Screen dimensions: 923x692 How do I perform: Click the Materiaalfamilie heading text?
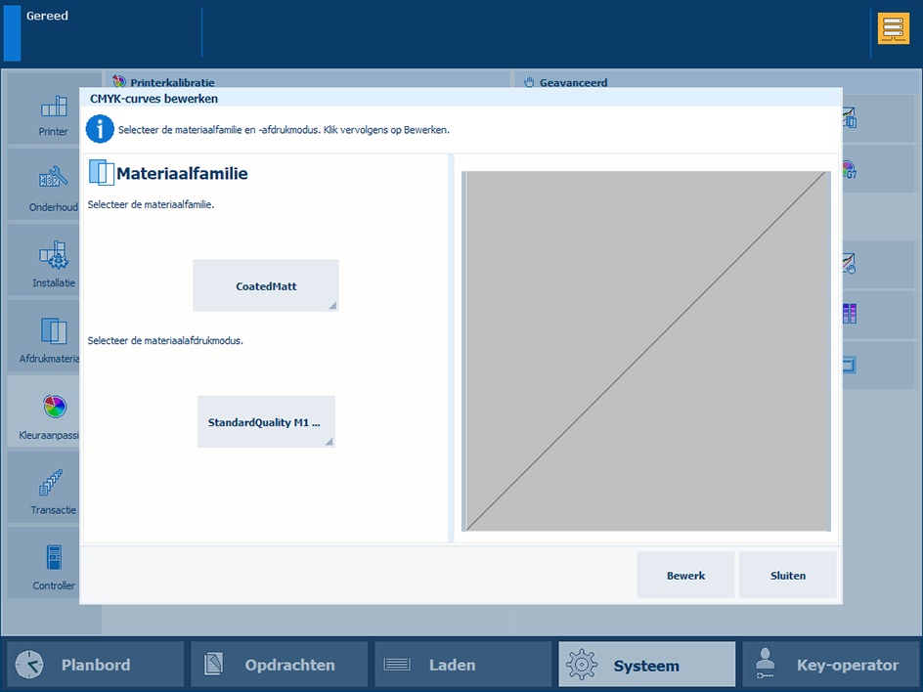point(182,174)
